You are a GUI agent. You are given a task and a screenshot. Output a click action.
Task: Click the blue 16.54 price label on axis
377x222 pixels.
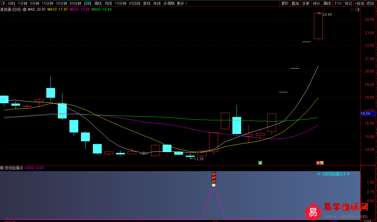[x=365, y=114]
